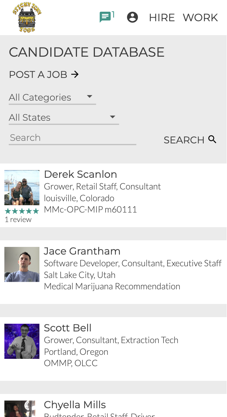Open Derek Scanlon's profile photo
Viewport: 227px width, 417px height.
click(x=22, y=188)
